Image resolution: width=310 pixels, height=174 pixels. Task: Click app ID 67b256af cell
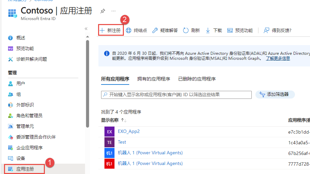click(x=299, y=153)
